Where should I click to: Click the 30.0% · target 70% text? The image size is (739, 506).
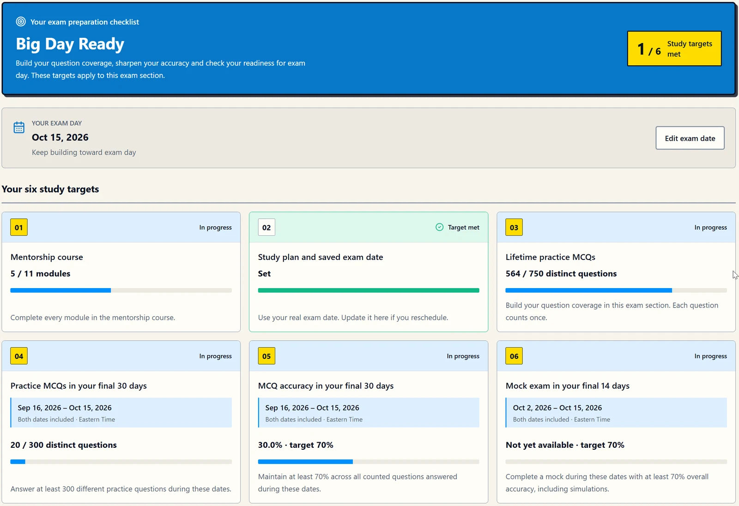296,445
